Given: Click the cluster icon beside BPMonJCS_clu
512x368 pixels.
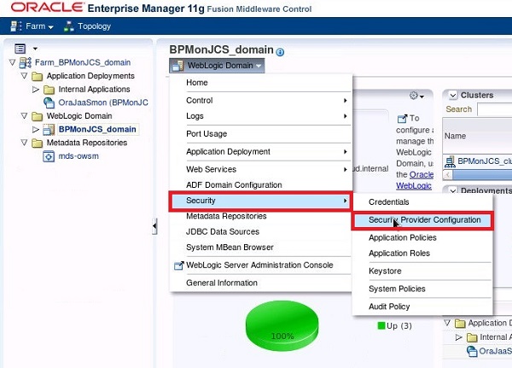Looking at the screenshot, I should tap(450, 161).
